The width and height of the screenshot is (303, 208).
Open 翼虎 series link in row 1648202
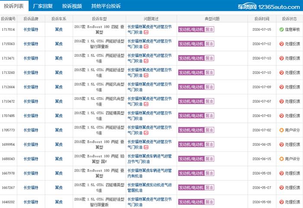[x=59, y=202]
